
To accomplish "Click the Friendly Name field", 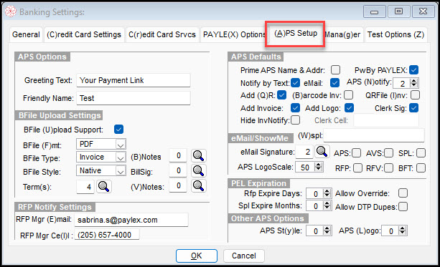I will pos(134,98).
